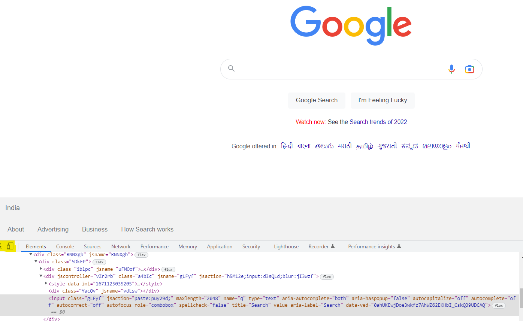Open the Security tab
Screen dimensions: 523x321
[251, 246]
